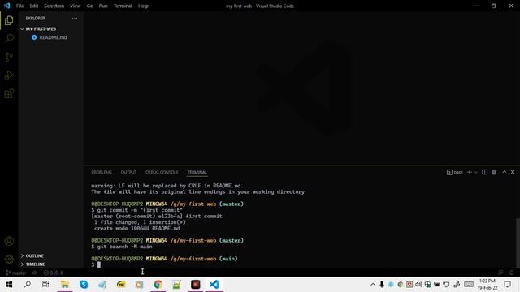Show hidden system tray icons
Image resolution: width=520 pixels, height=292 pixels.
tap(373, 285)
